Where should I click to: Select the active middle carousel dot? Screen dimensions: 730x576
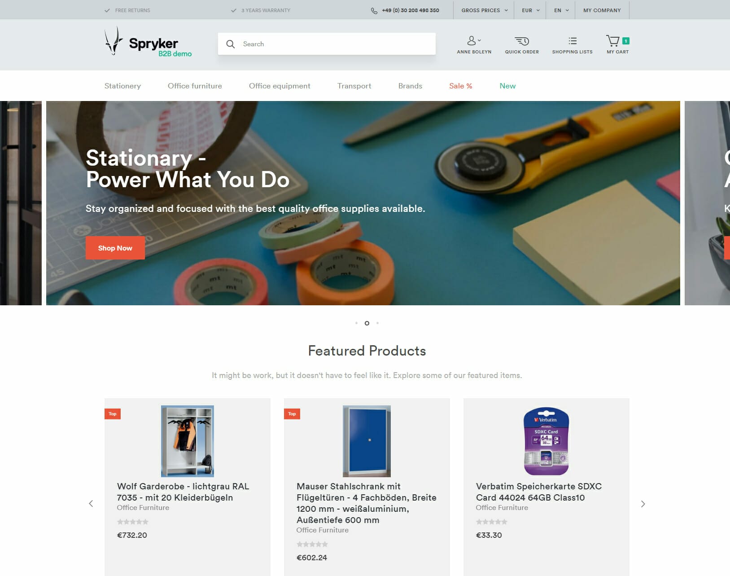367,323
